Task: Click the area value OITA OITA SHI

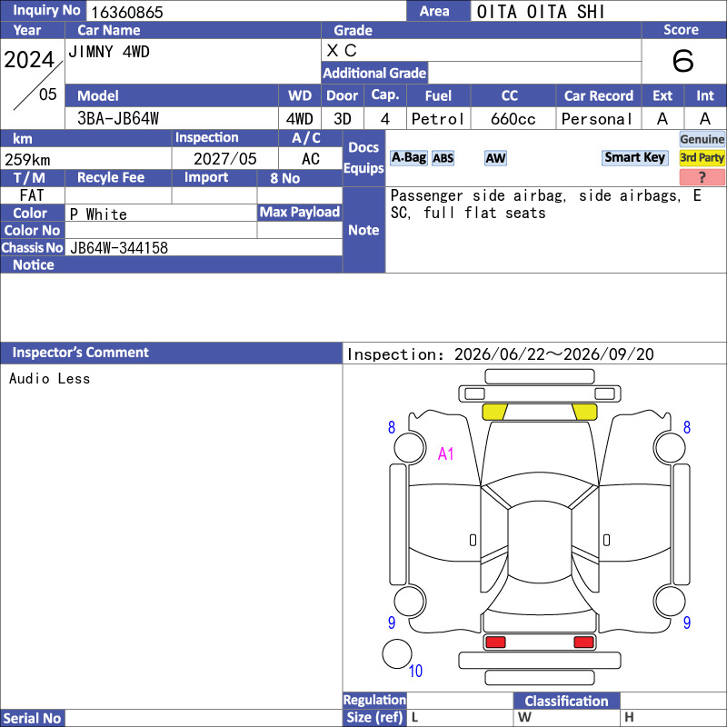Action: click(x=541, y=12)
